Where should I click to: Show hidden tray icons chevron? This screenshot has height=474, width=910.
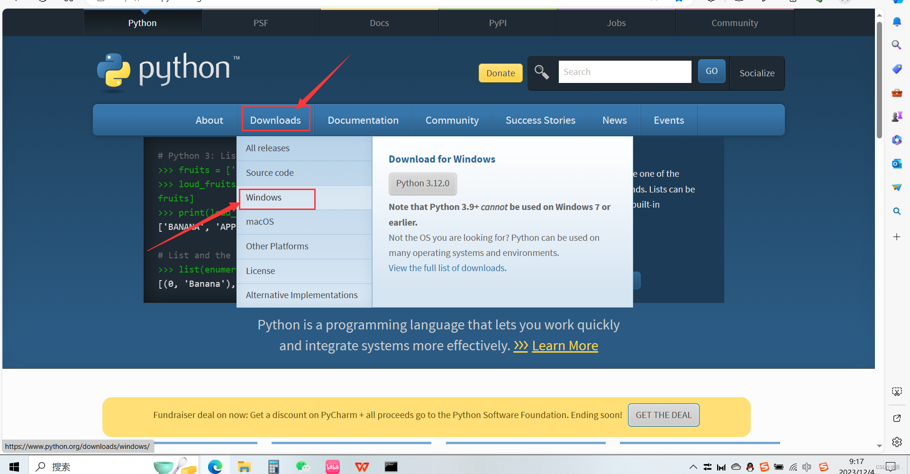[x=693, y=467]
